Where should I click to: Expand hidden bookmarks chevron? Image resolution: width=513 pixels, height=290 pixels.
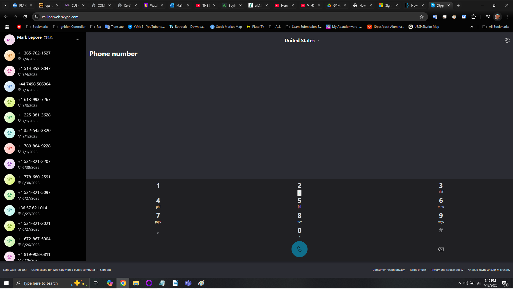472,27
